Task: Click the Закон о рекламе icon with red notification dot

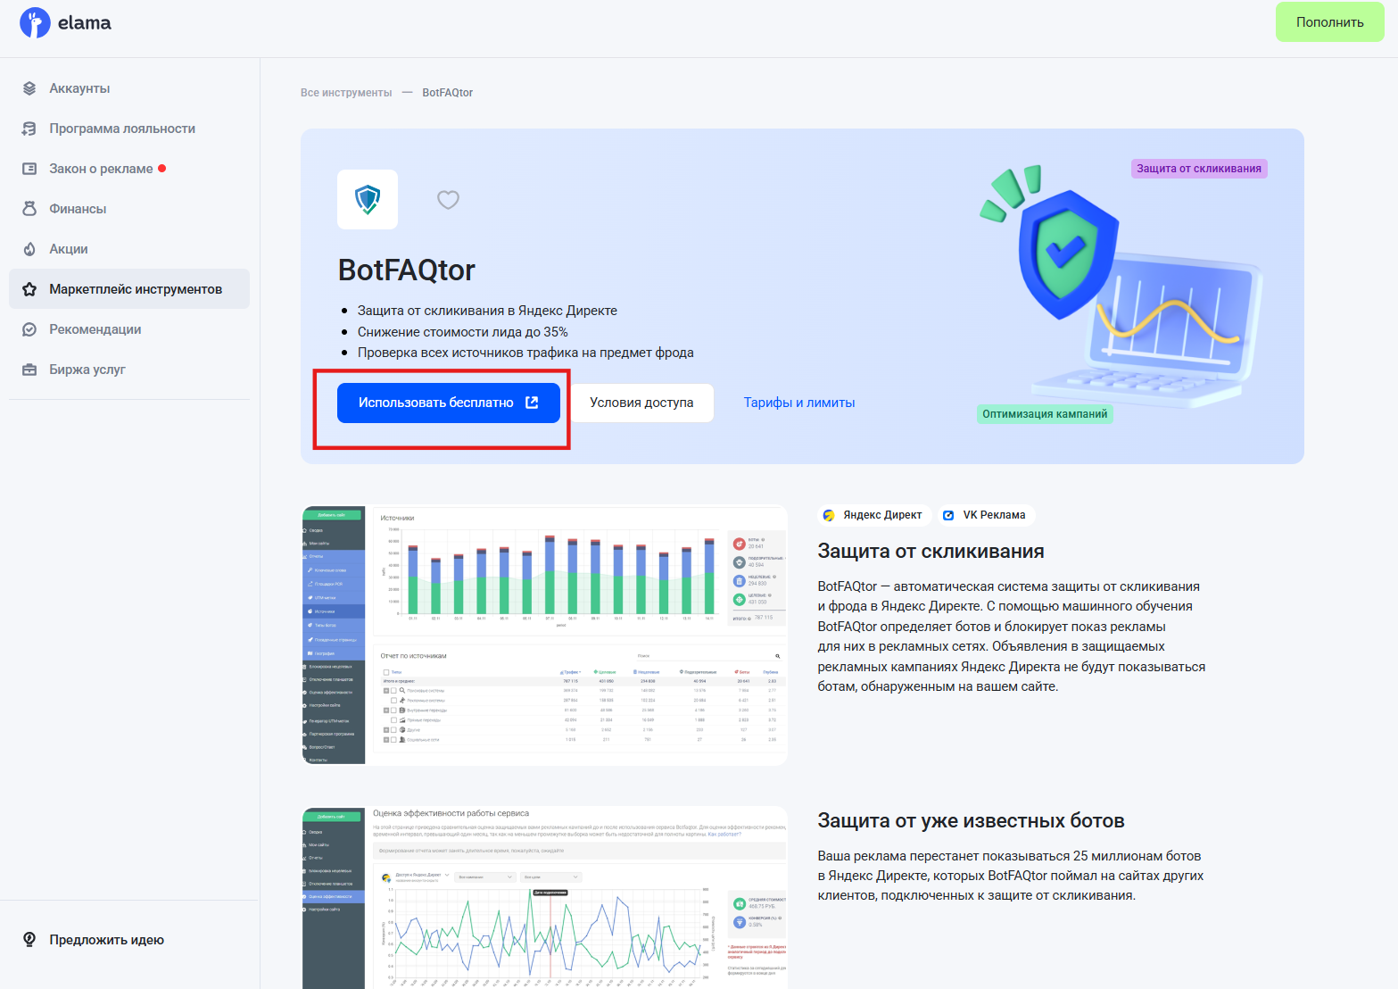Action: click(29, 168)
